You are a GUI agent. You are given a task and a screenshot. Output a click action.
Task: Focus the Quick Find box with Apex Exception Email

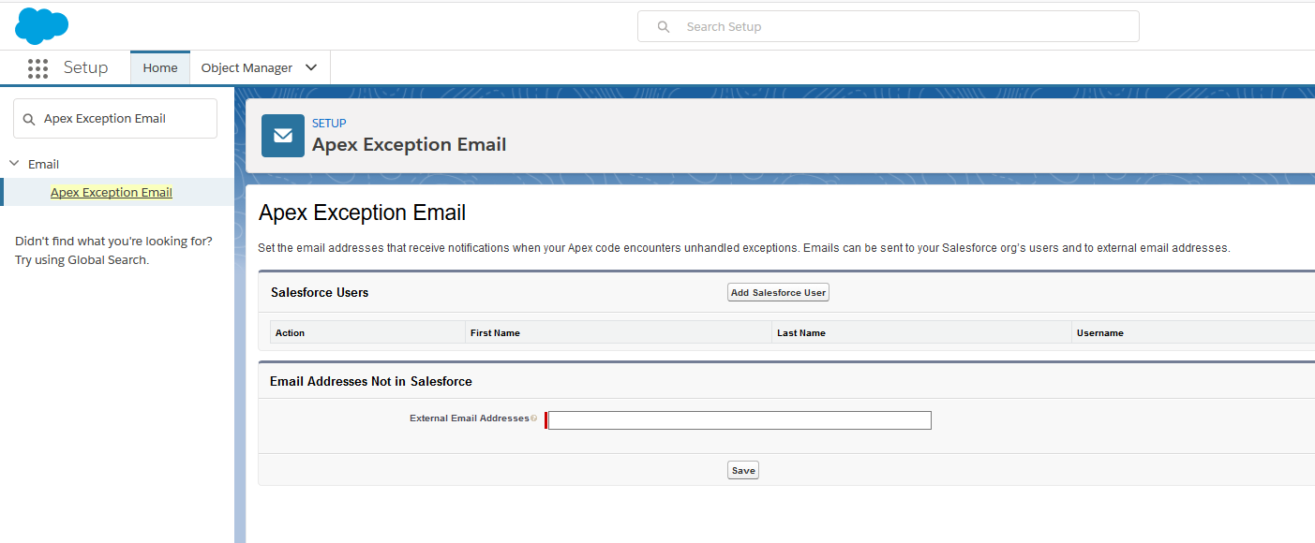(115, 119)
